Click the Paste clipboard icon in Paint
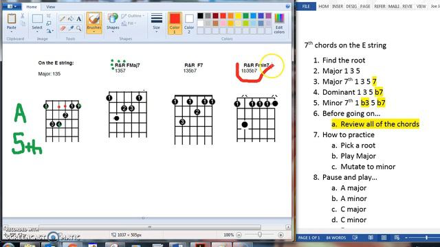 (x=12, y=19)
